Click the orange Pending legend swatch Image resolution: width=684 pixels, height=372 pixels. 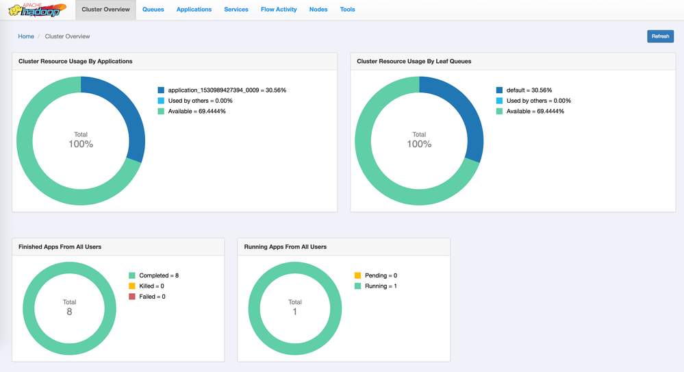357,275
